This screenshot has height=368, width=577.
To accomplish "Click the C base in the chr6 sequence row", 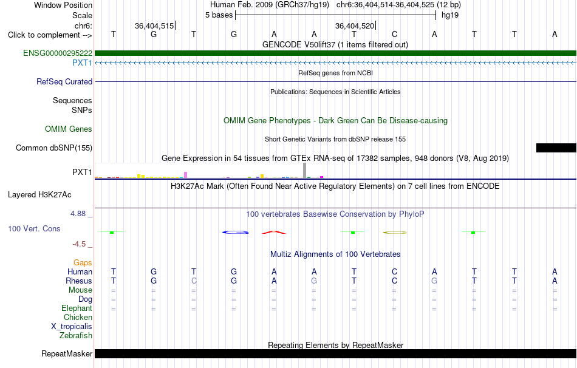I will [x=394, y=34].
